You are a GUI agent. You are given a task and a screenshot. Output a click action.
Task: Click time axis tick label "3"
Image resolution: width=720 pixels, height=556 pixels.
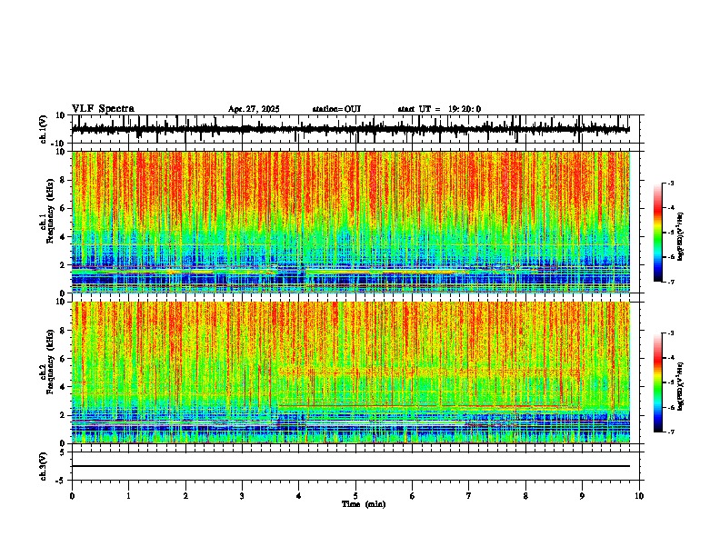click(x=242, y=496)
